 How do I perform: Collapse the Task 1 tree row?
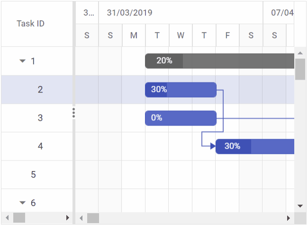22,61
